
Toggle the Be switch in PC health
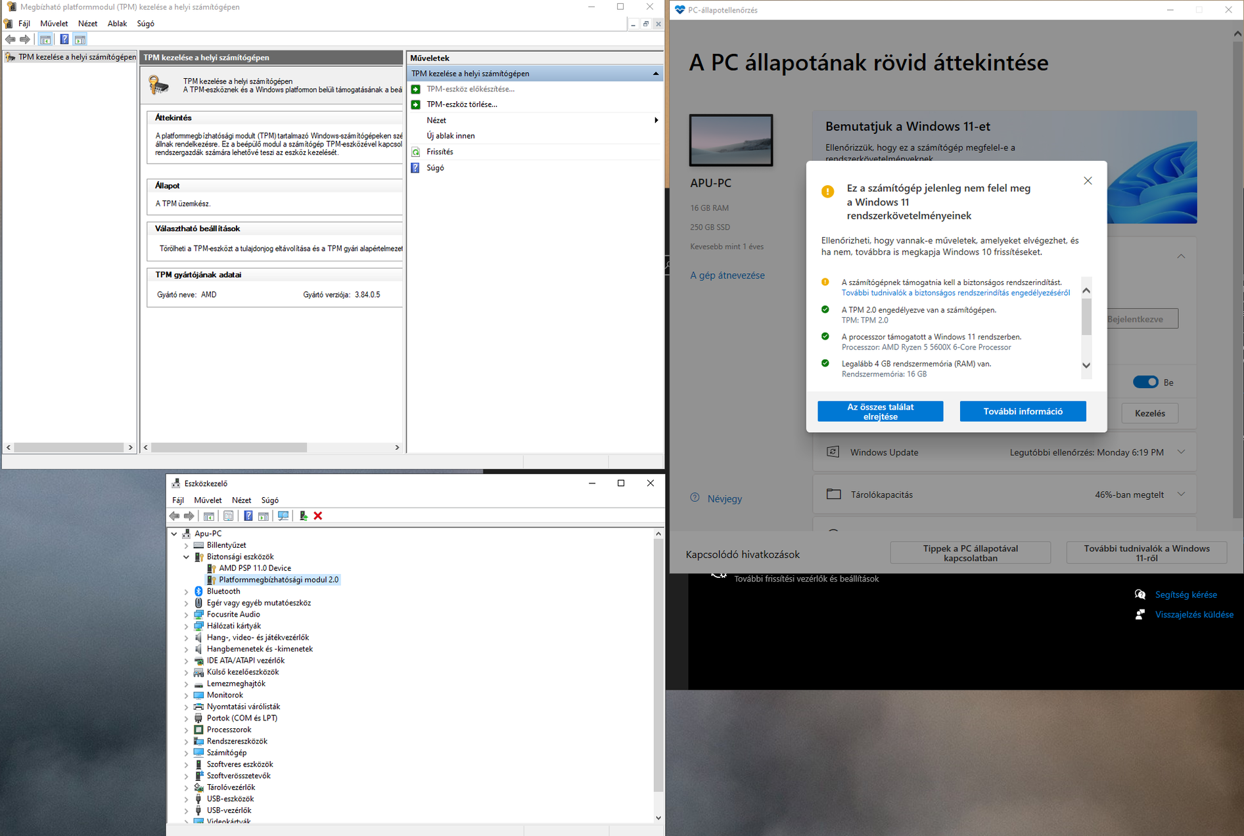(x=1145, y=382)
